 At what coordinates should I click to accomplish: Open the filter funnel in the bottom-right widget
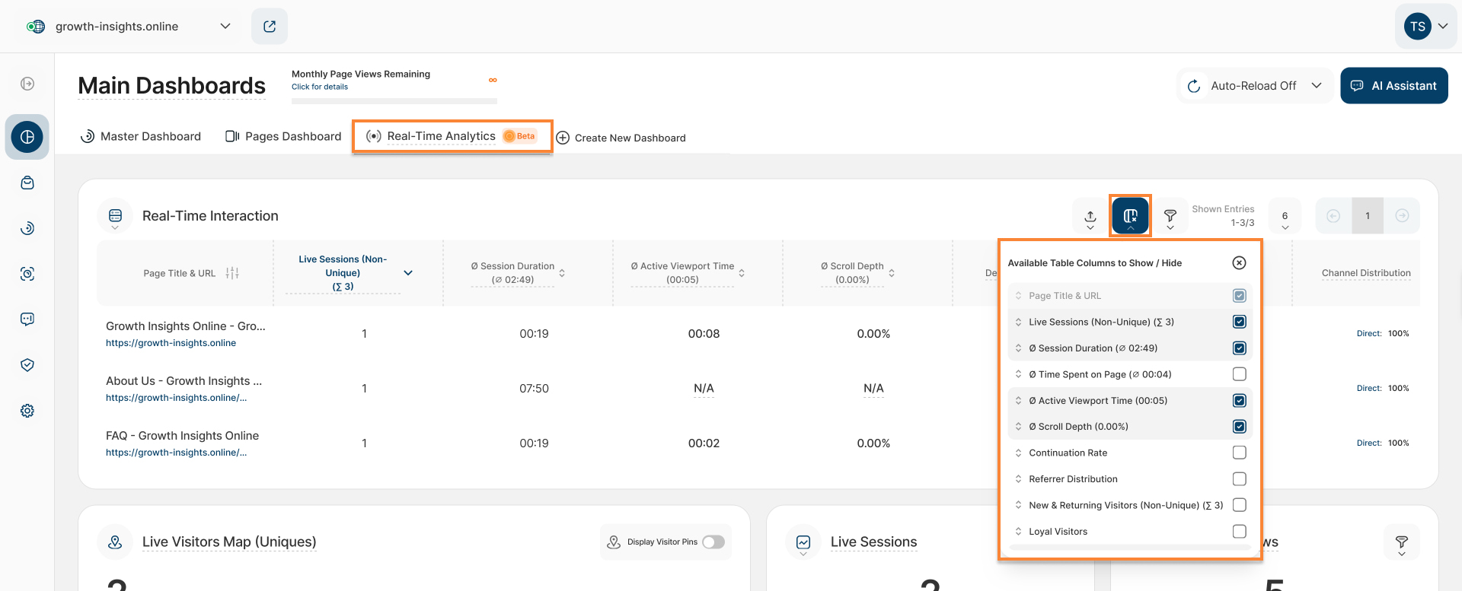pyautogui.click(x=1402, y=542)
